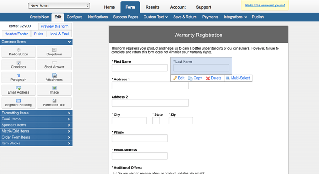This screenshot has width=319, height=174.
Task: Click the Zip input field
Action: coord(181,121)
